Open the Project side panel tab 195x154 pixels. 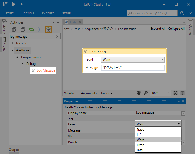click(5, 45)
